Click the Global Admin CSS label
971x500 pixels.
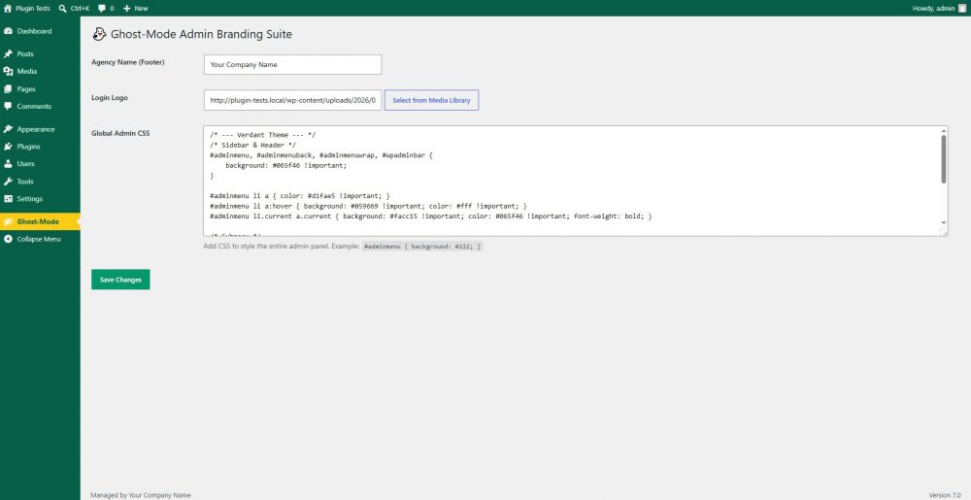pyautogui.click(x=120, y=133)
